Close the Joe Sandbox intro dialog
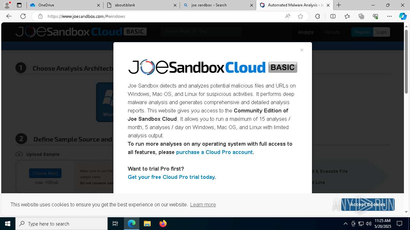Screen dimensions: 410x230 click(x=302, y=50)
